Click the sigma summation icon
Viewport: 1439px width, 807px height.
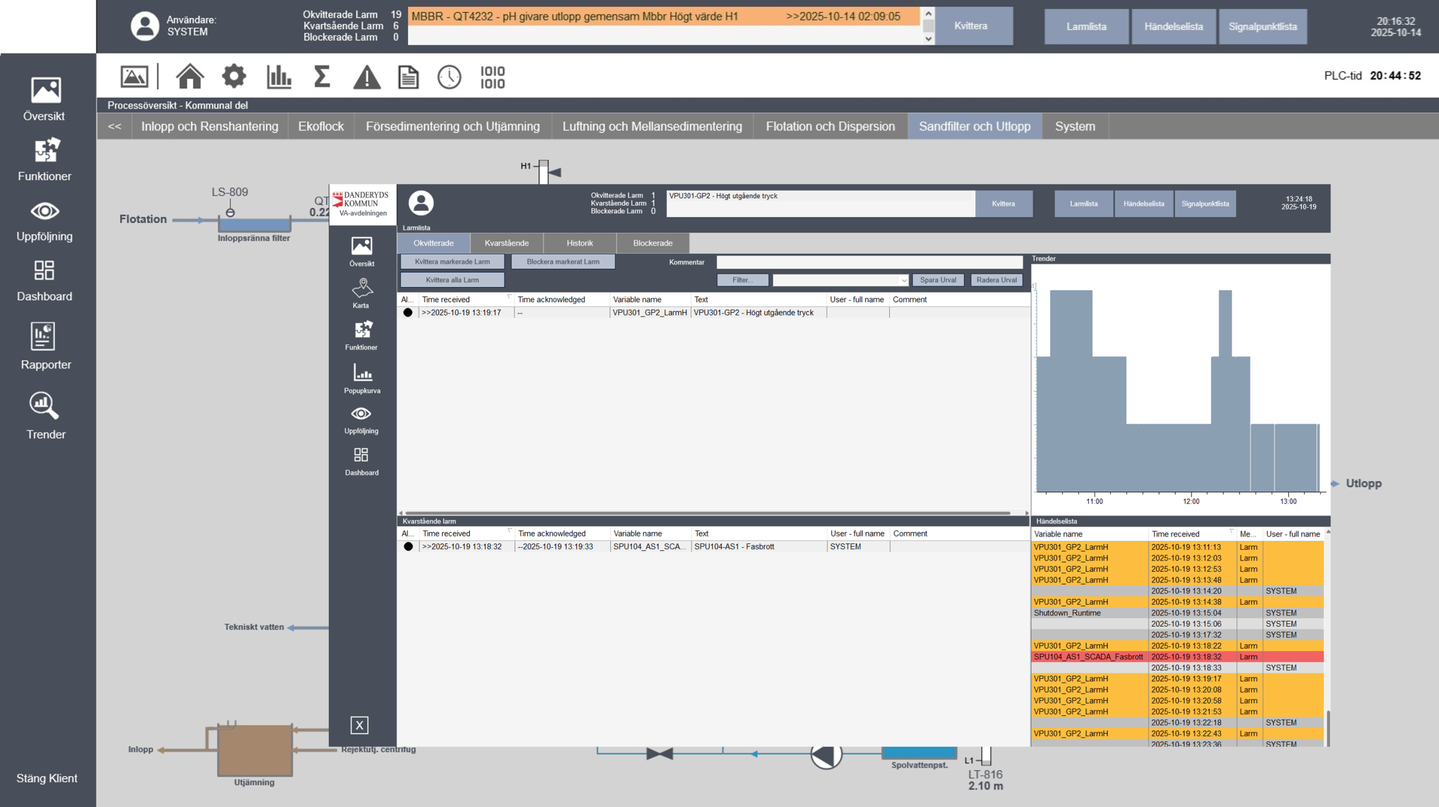322,76
